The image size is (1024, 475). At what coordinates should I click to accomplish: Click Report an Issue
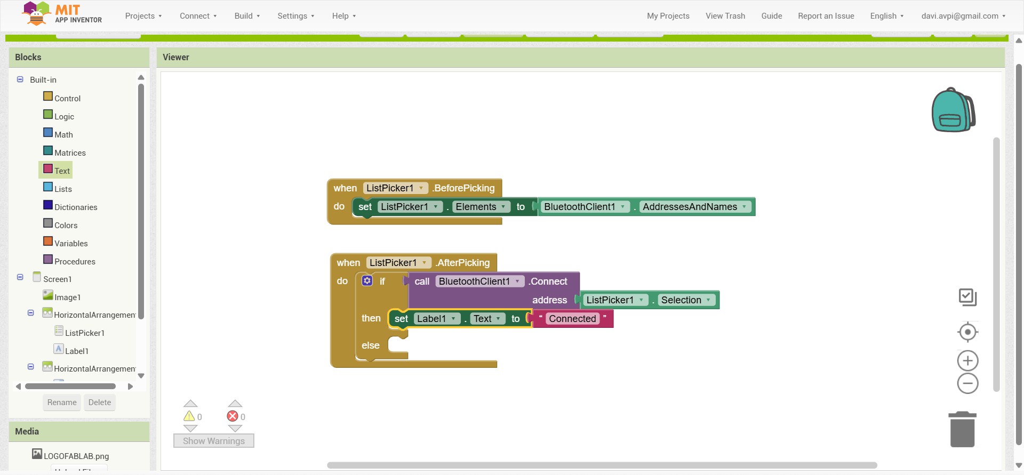826,16
